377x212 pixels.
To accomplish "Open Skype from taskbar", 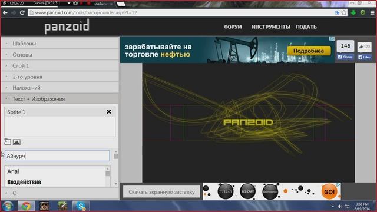I will [x=81, y=206].
